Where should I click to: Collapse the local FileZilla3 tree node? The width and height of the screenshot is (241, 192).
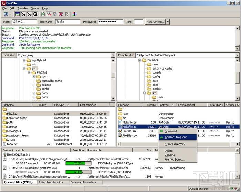tap(29, 73)
